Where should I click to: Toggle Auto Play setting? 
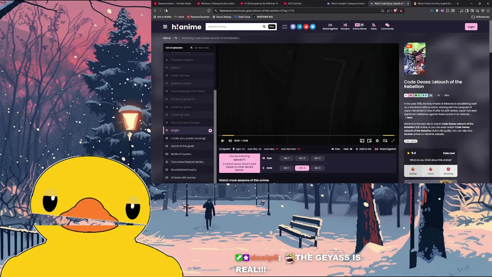(x=254, y=149)
